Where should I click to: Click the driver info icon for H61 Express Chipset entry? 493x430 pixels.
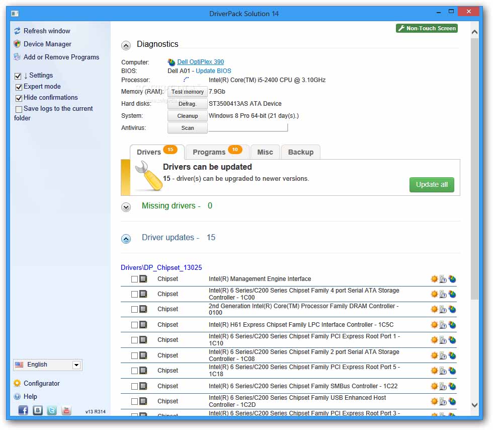point(443,325)
